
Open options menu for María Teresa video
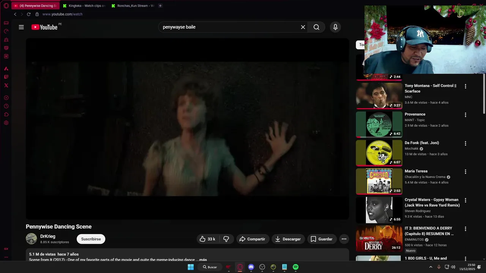coord(465,172)
